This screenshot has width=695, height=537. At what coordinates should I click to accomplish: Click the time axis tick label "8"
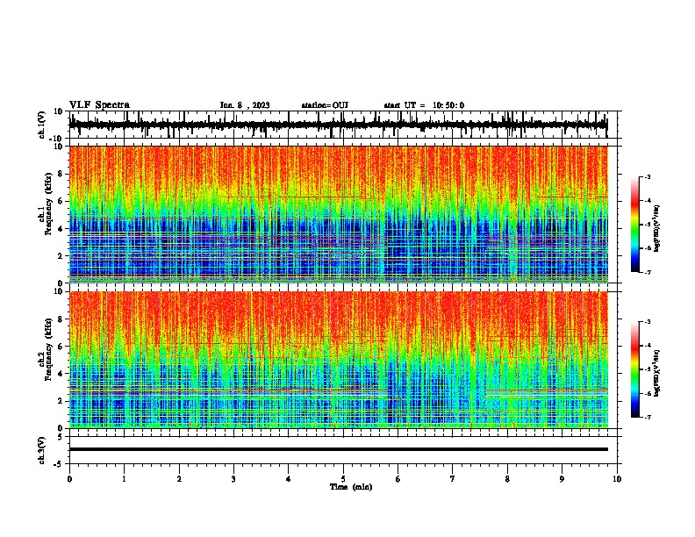pyautogui.click(x=507, y=479)
